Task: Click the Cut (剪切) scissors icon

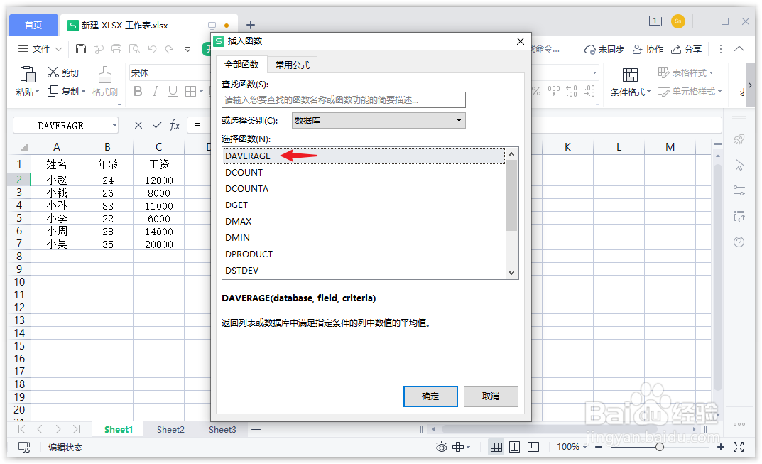Action: (x=53, y=72)
